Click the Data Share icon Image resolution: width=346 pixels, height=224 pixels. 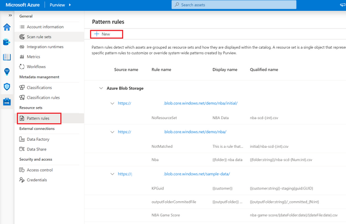pyautogui.click(x=22, y=149)
